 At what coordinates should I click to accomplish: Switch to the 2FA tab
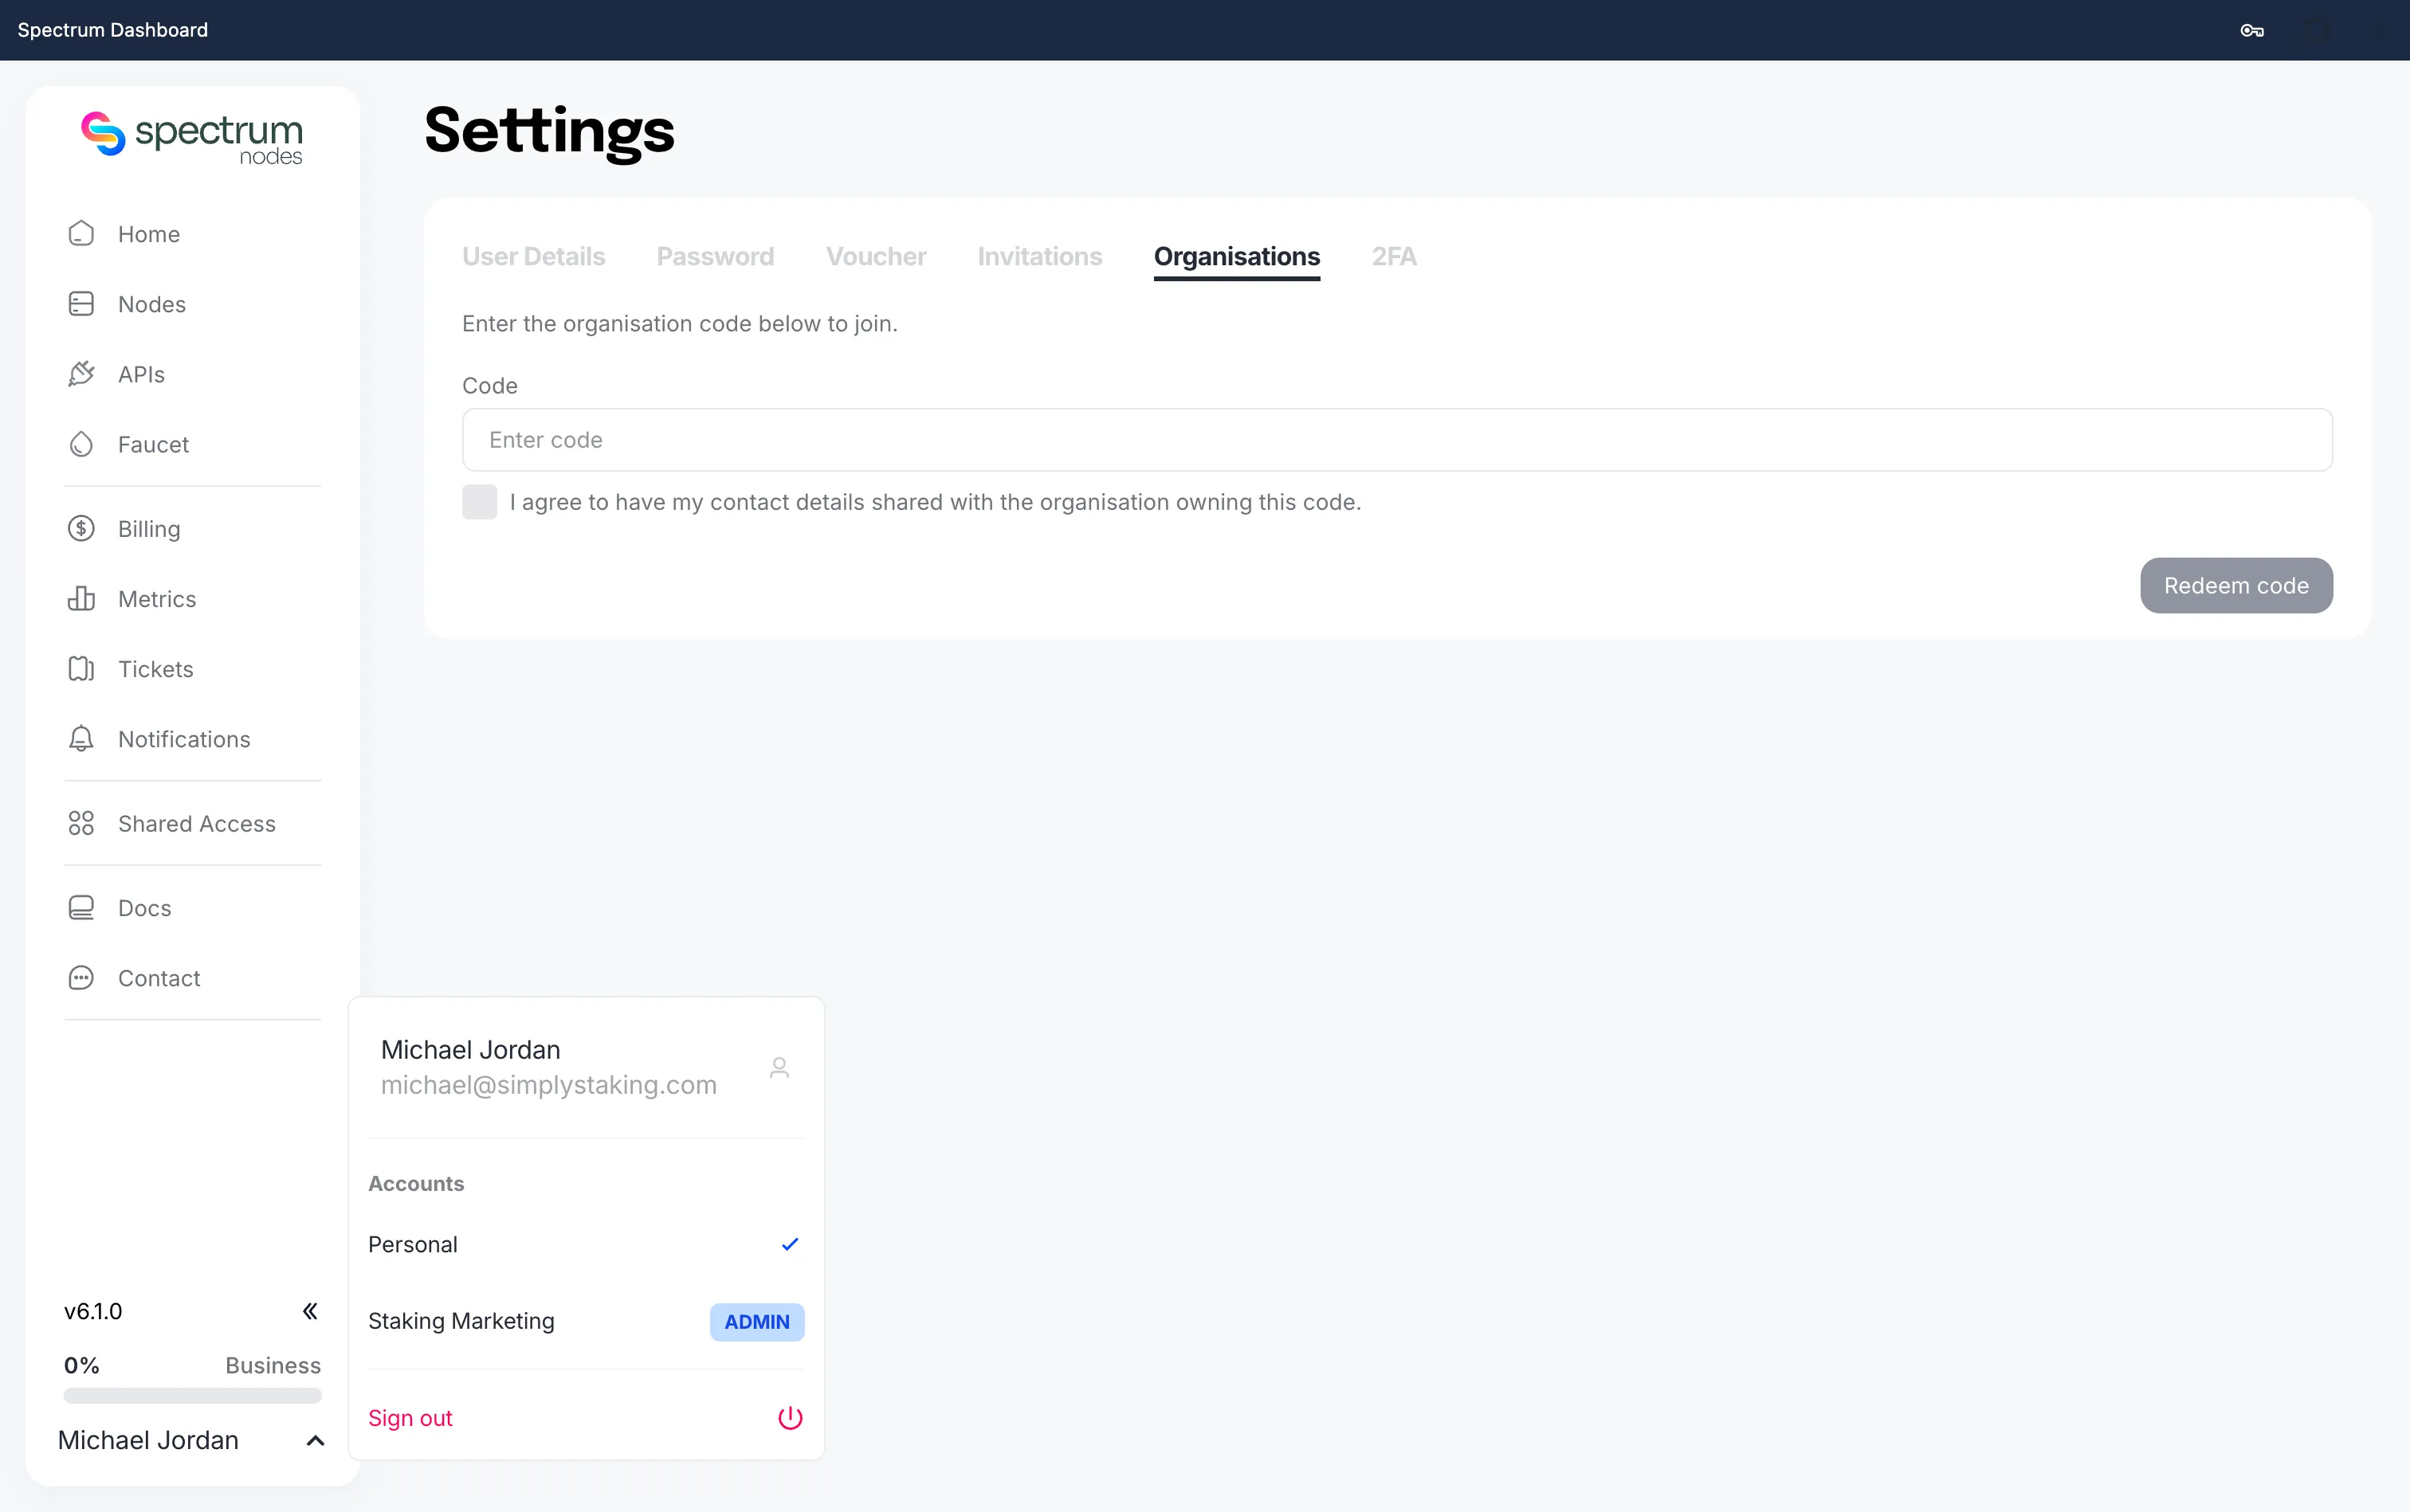tap(1394, 257)
